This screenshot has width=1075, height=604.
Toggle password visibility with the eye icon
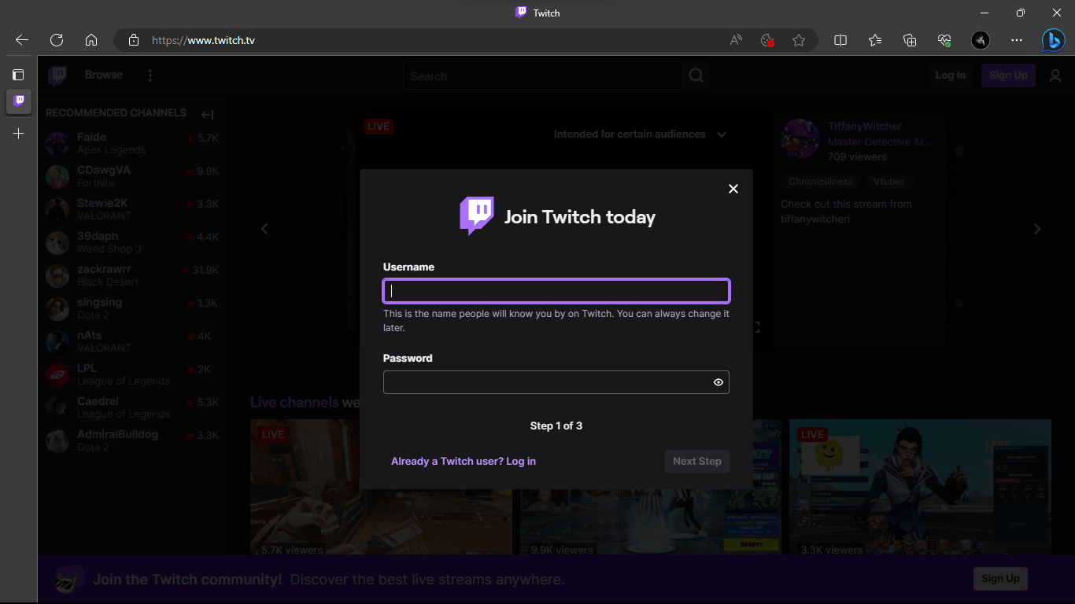pyautogui.click(x=718, y=382)
